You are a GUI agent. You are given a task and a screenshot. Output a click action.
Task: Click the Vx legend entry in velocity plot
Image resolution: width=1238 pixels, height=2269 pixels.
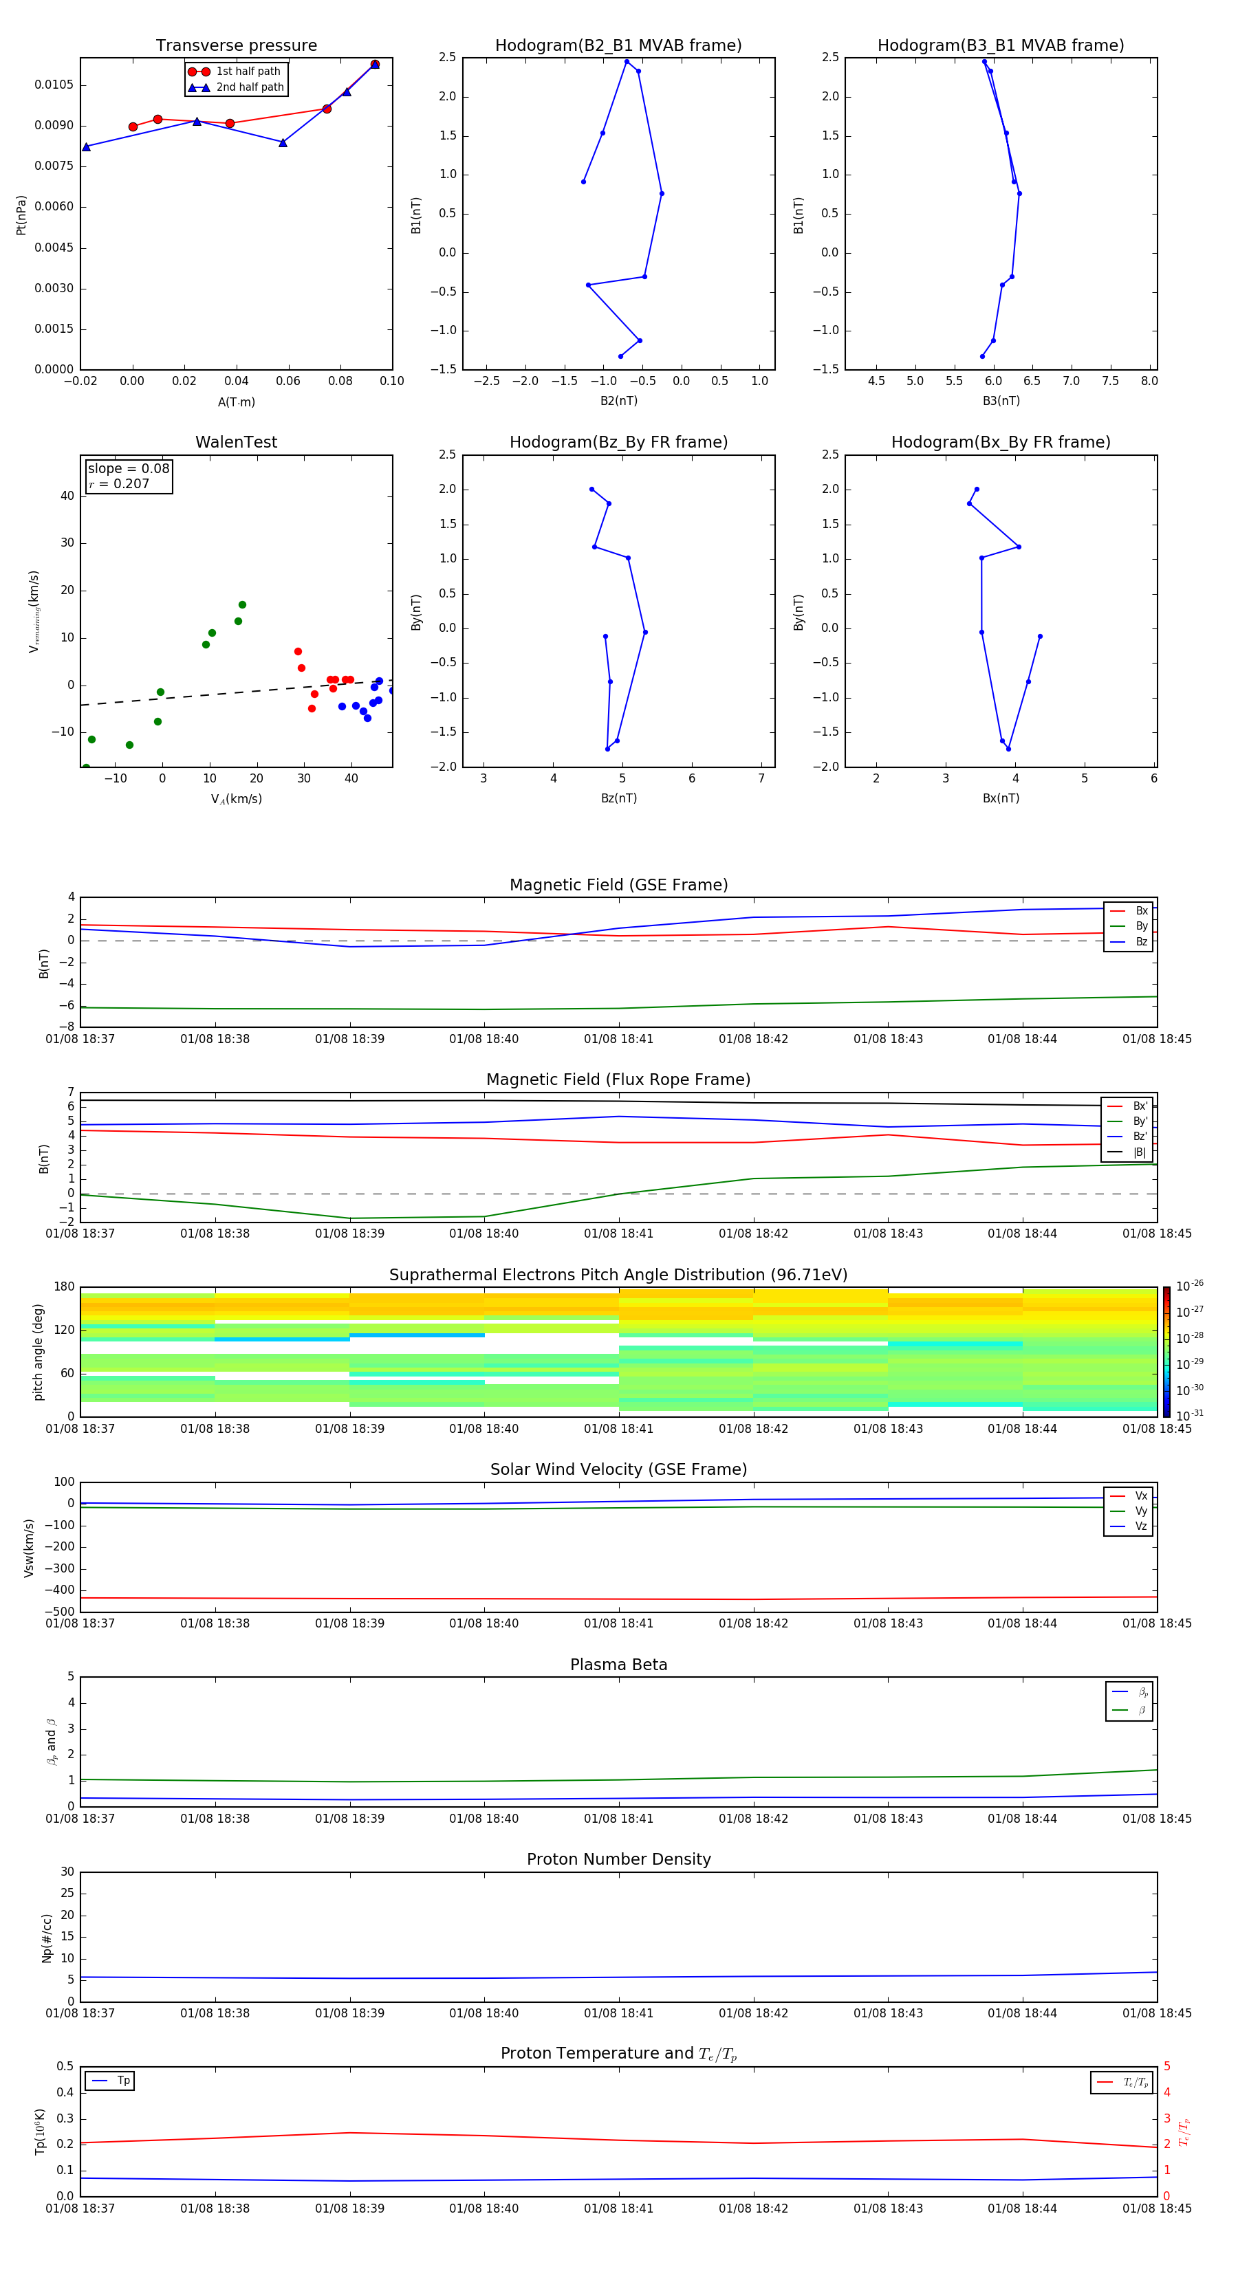(x=1129, y=1495)
